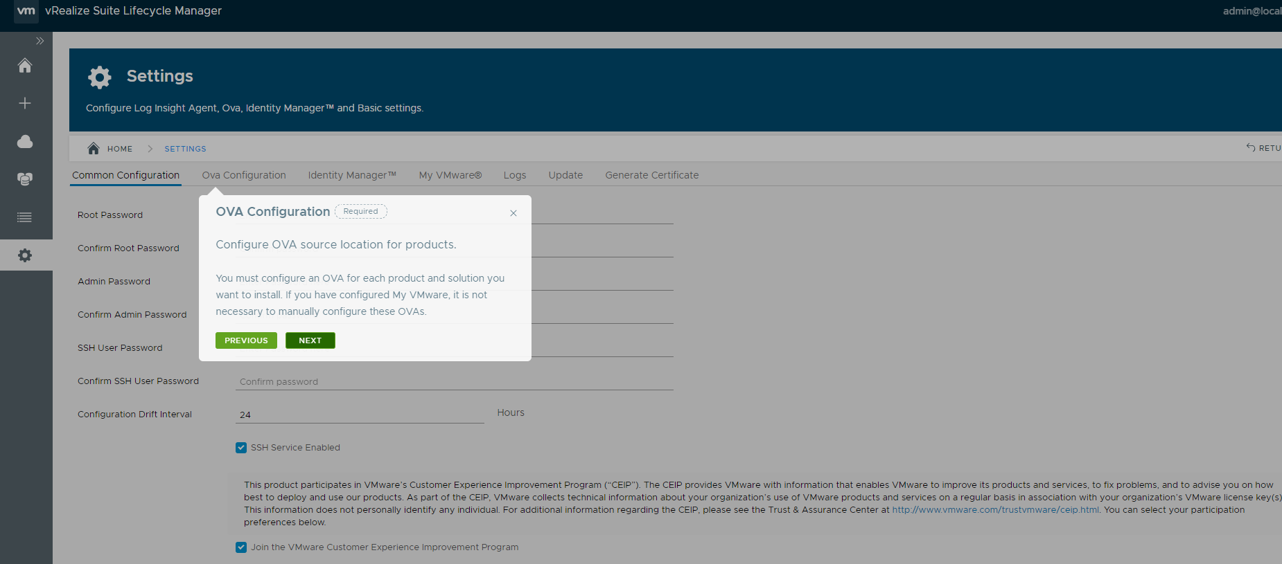Screen dimensions: 1282x564
Task: Open the CEIP trust center link
Action: click(x=995, y=510)
